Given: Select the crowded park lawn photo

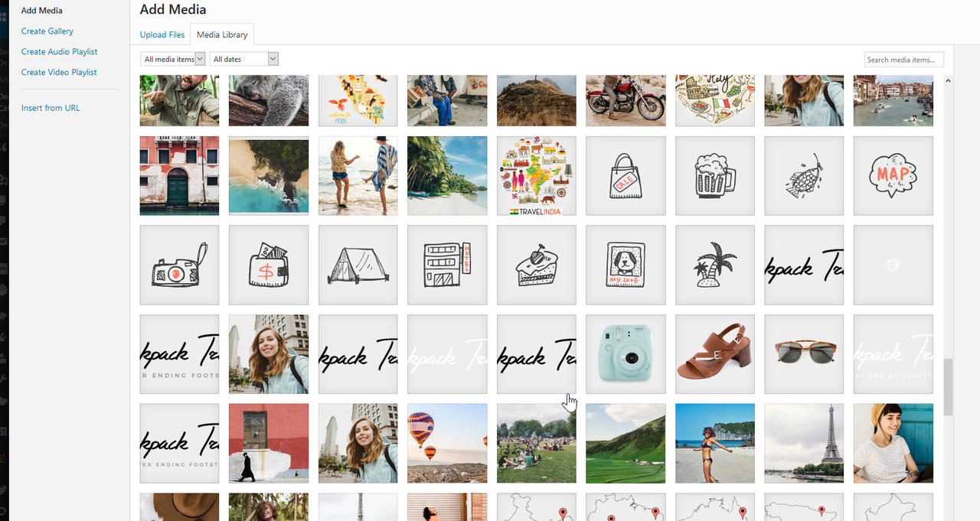Looking at the screenshot, I should point(537,443).
